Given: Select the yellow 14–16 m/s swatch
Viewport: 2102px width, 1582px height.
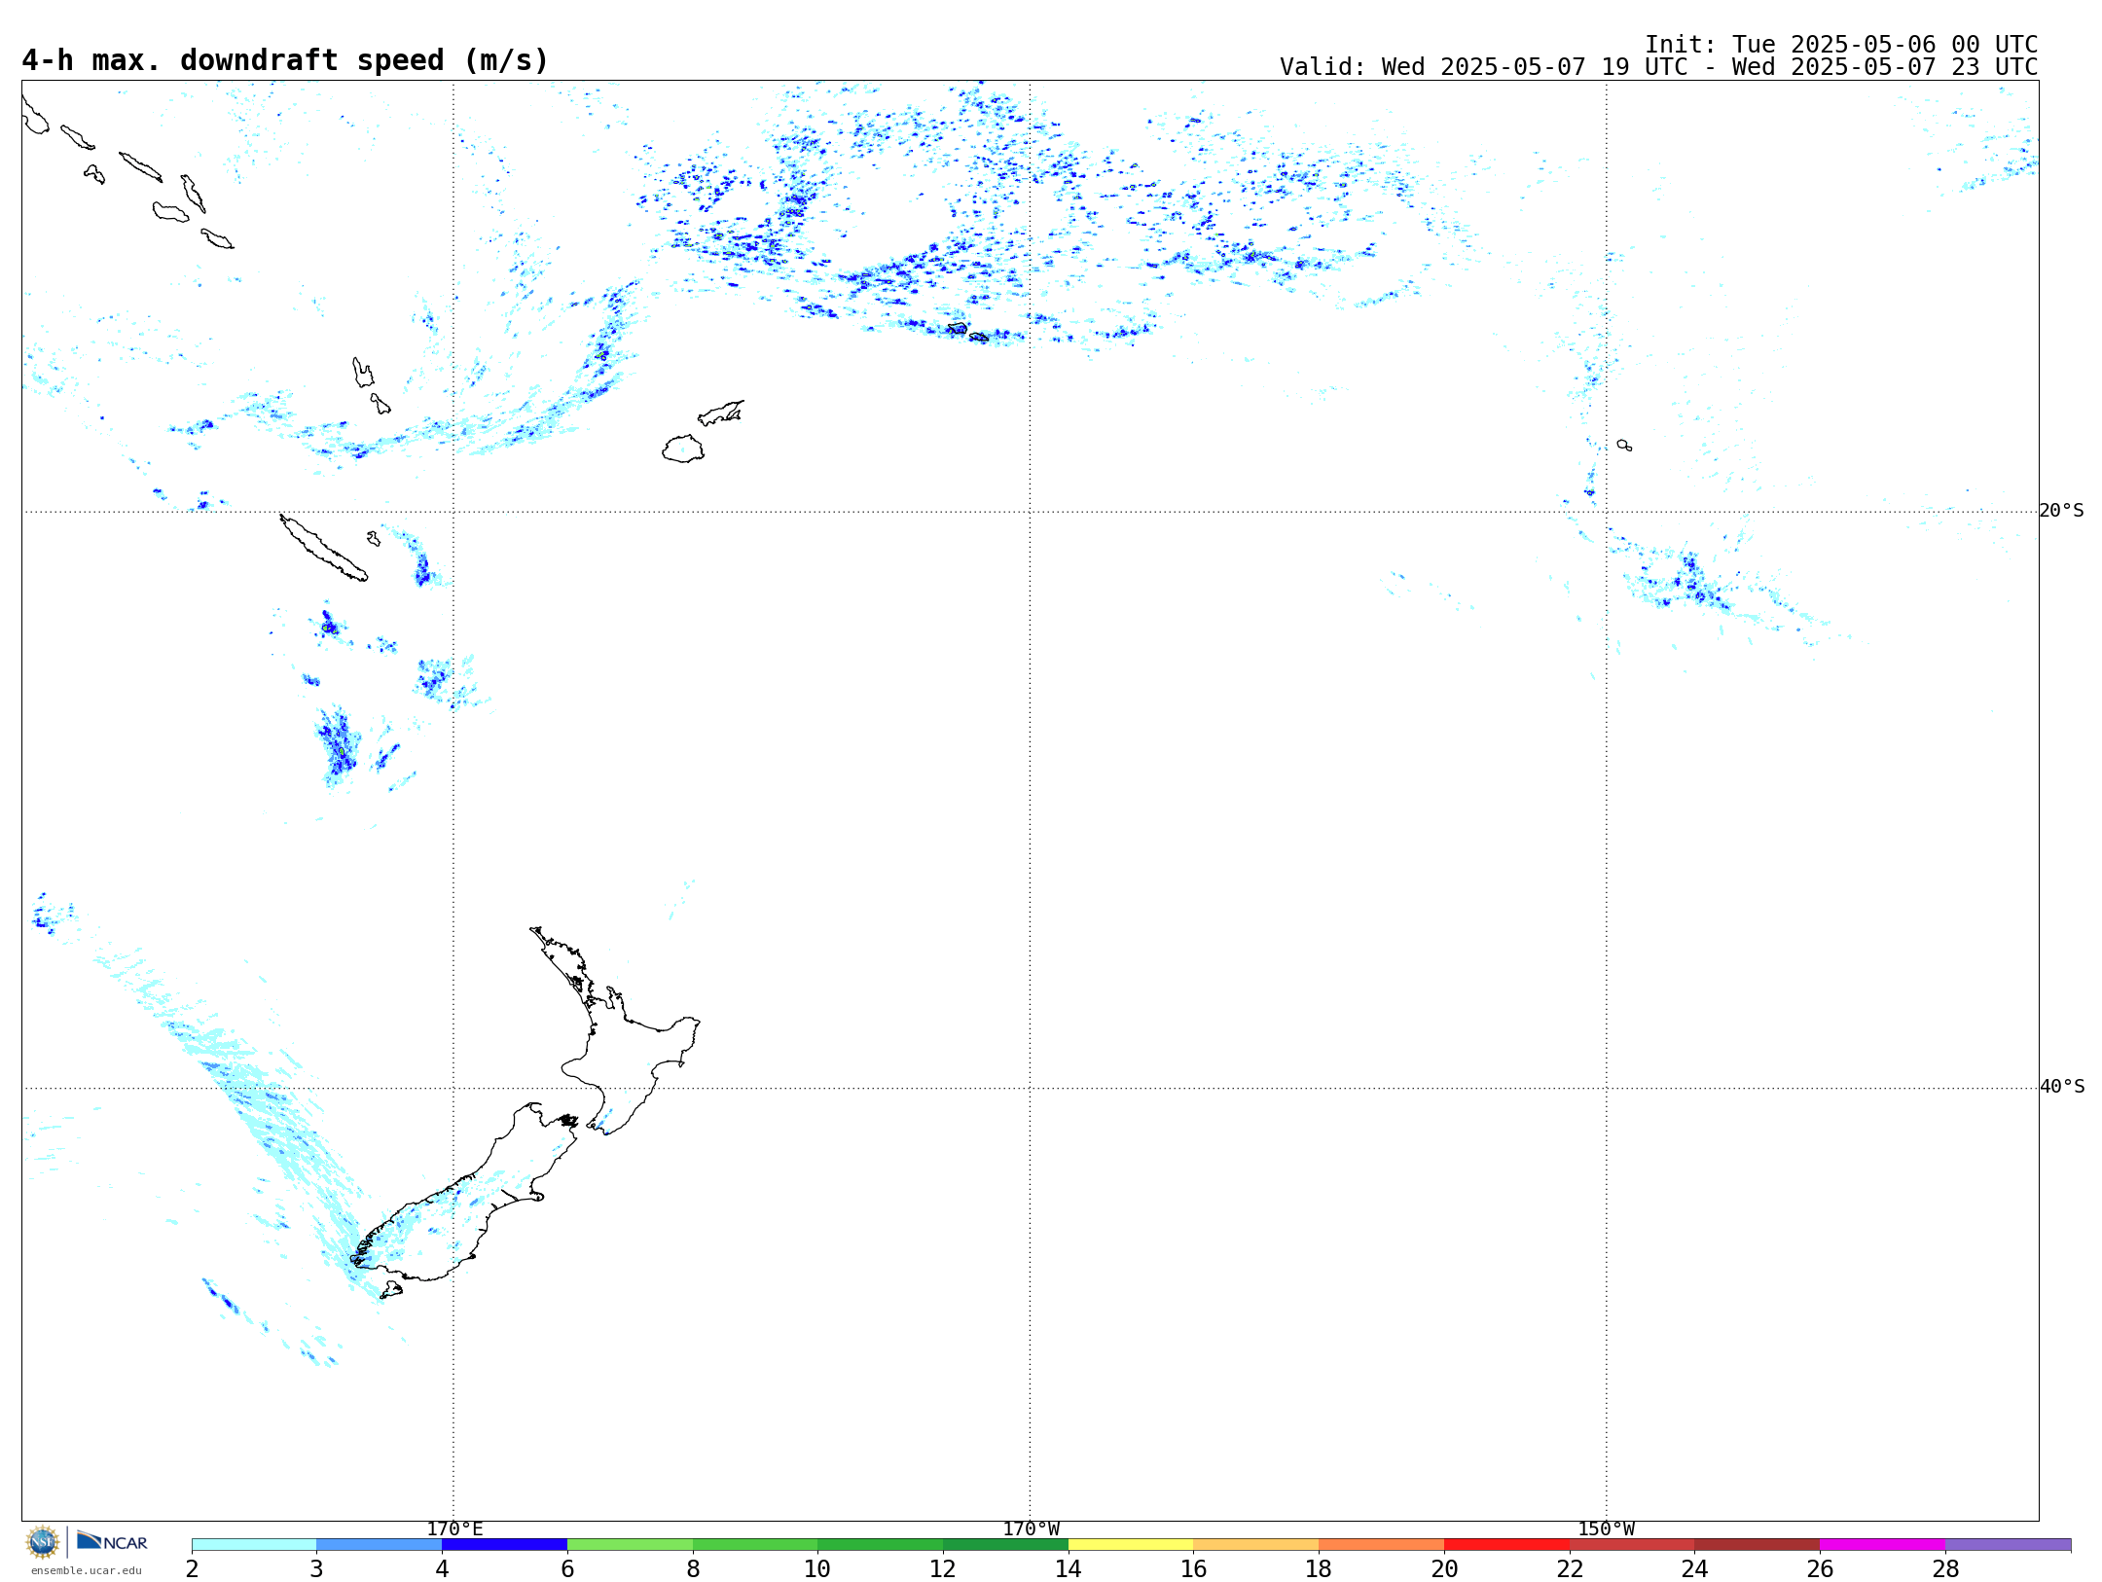Looking at the screenshot, I should [x=1131, y=1545].
